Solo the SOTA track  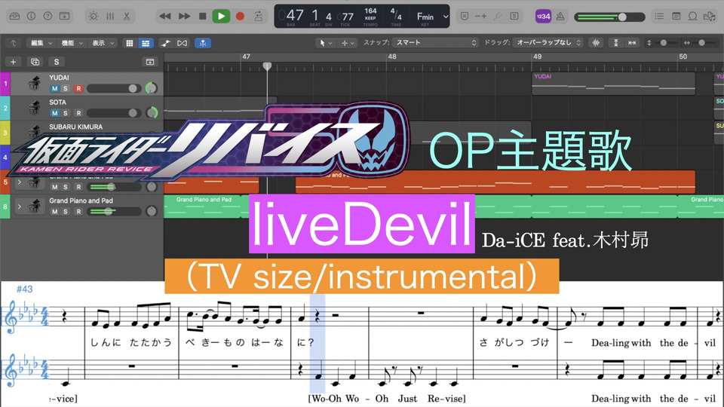tap(66, 113)
